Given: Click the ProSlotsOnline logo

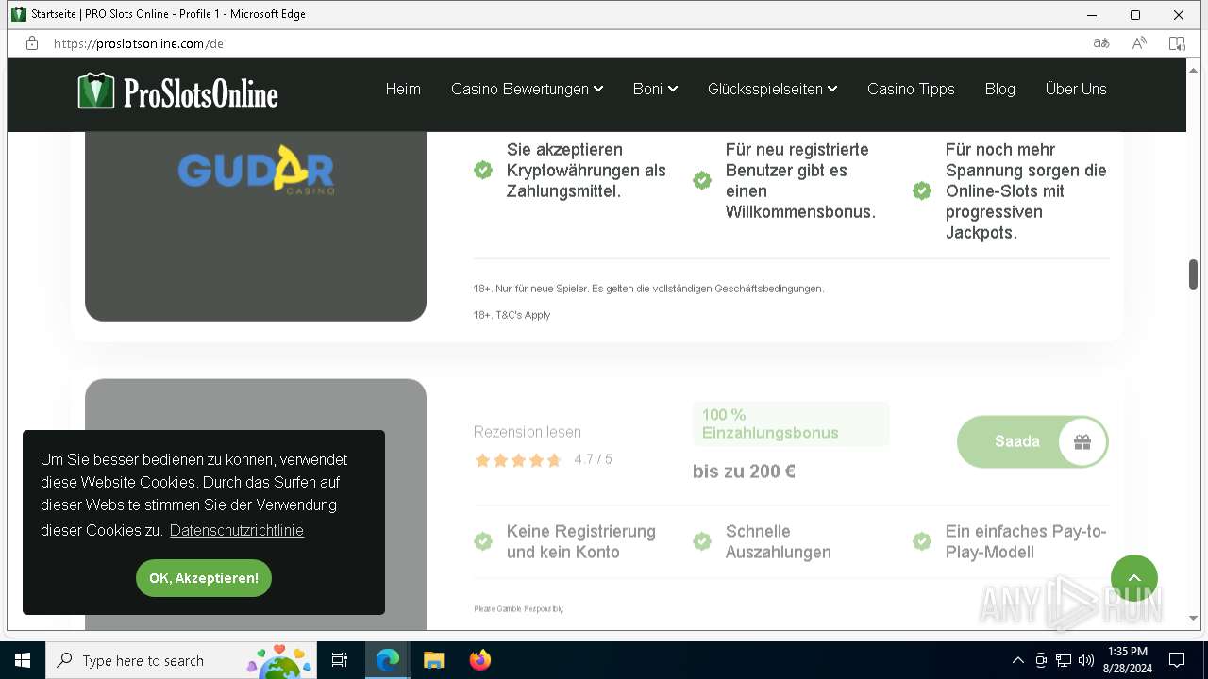Looking at the screenshot, I should point(178,91).
